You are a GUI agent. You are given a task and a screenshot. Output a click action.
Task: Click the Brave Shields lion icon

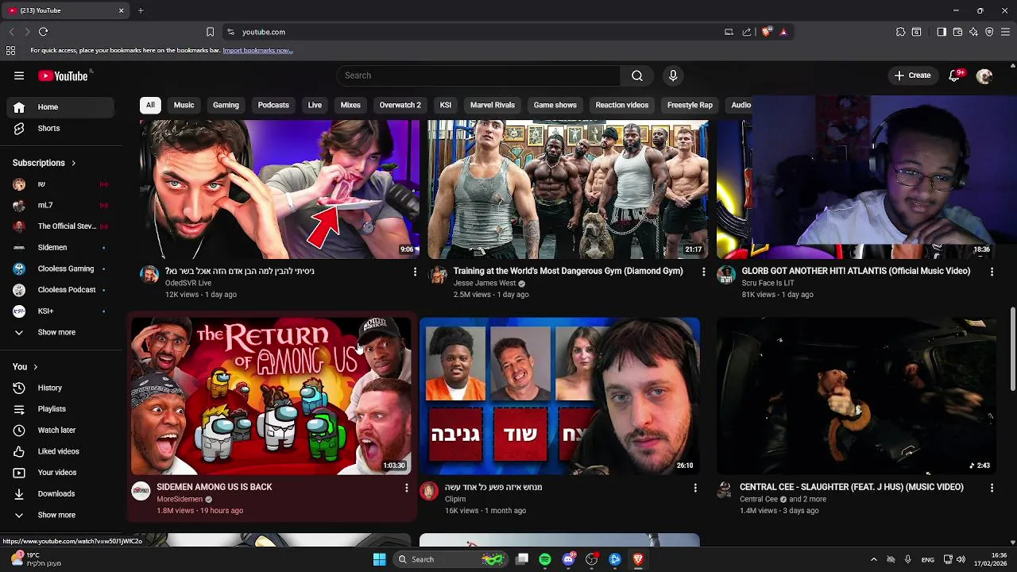click(x=766, y=32)
